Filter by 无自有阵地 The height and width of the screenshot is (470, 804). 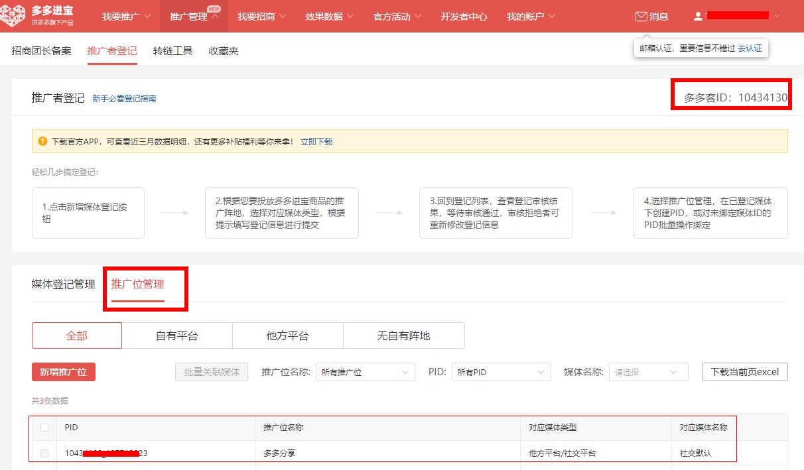(x=404, y=335)
